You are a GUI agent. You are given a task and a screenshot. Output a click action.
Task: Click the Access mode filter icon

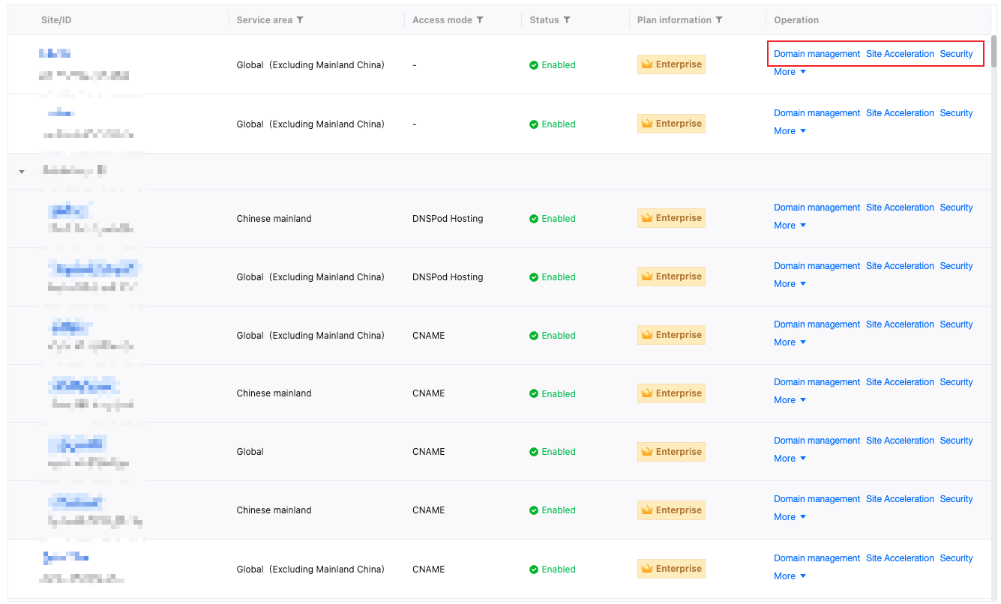[x=480, y=20]
